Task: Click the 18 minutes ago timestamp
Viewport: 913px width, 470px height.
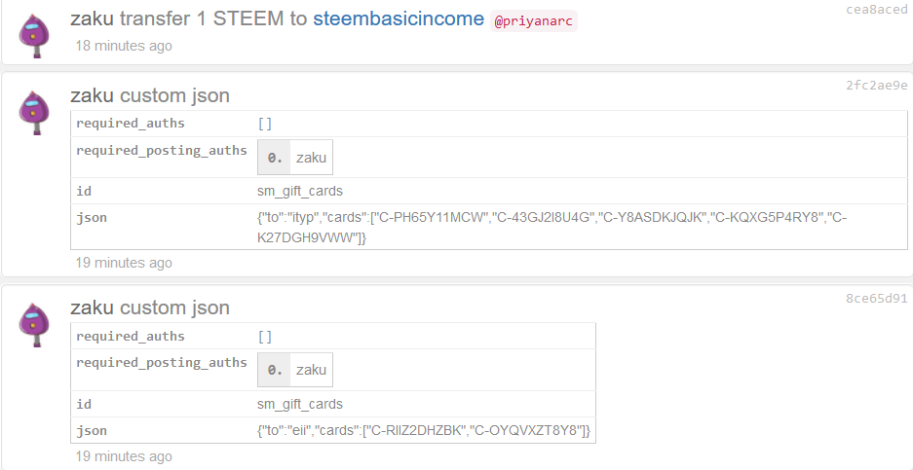Action: click(124, 46)
